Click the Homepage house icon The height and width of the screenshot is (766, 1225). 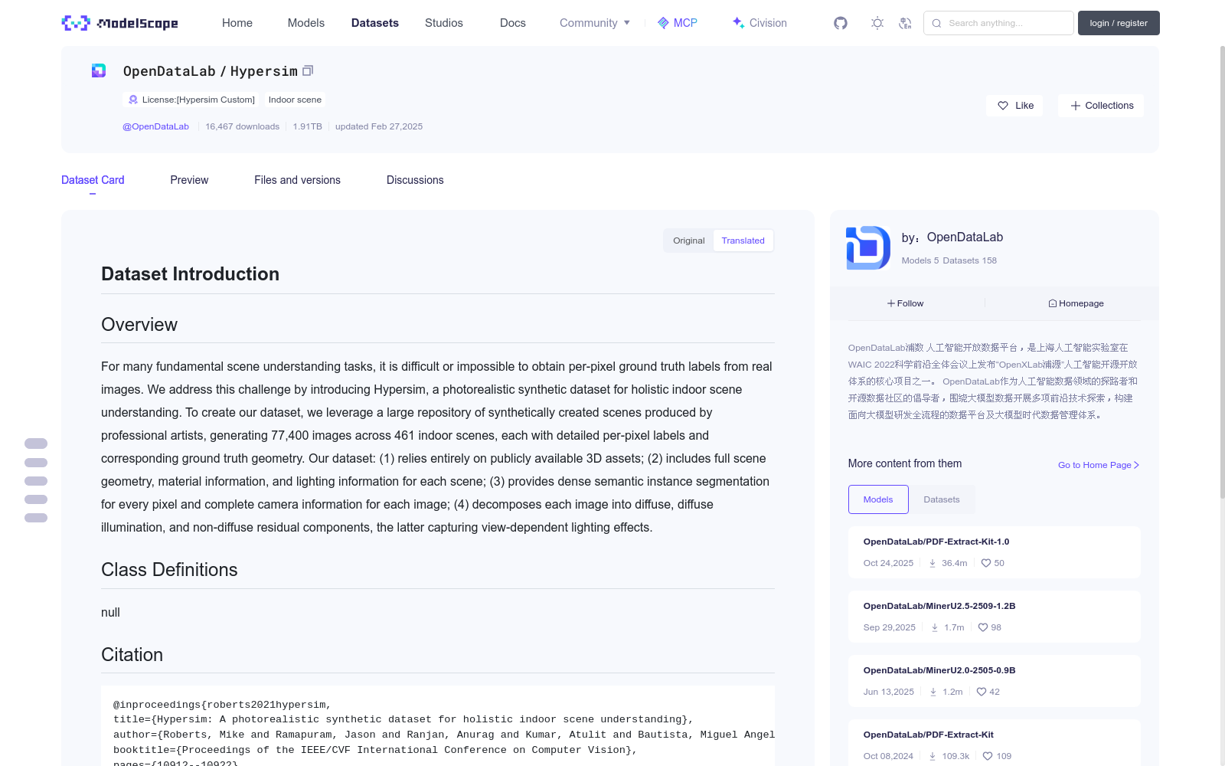pos(1053,303)
